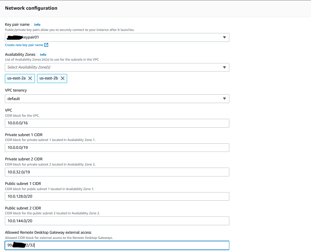This screenshot has height=251, width=311.
Task: Remove the us-east-2b availability zone
Action: (63, 78)
